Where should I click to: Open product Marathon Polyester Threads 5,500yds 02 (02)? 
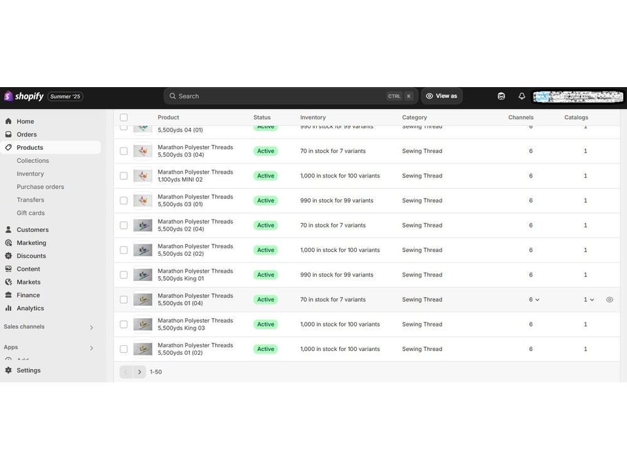click(195, 250)
